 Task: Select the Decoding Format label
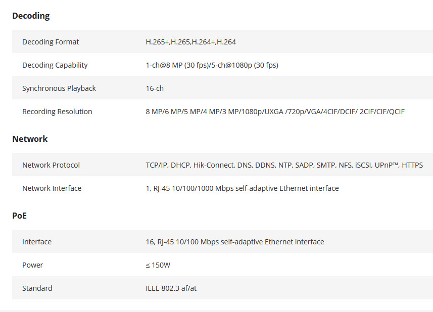[51, 42]
